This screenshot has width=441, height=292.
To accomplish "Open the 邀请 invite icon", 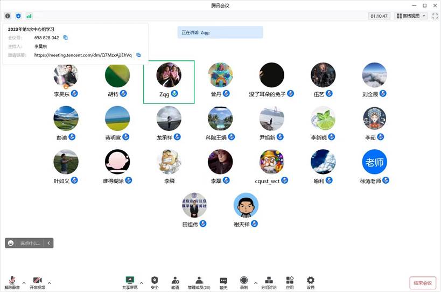I will coord(175,282).
